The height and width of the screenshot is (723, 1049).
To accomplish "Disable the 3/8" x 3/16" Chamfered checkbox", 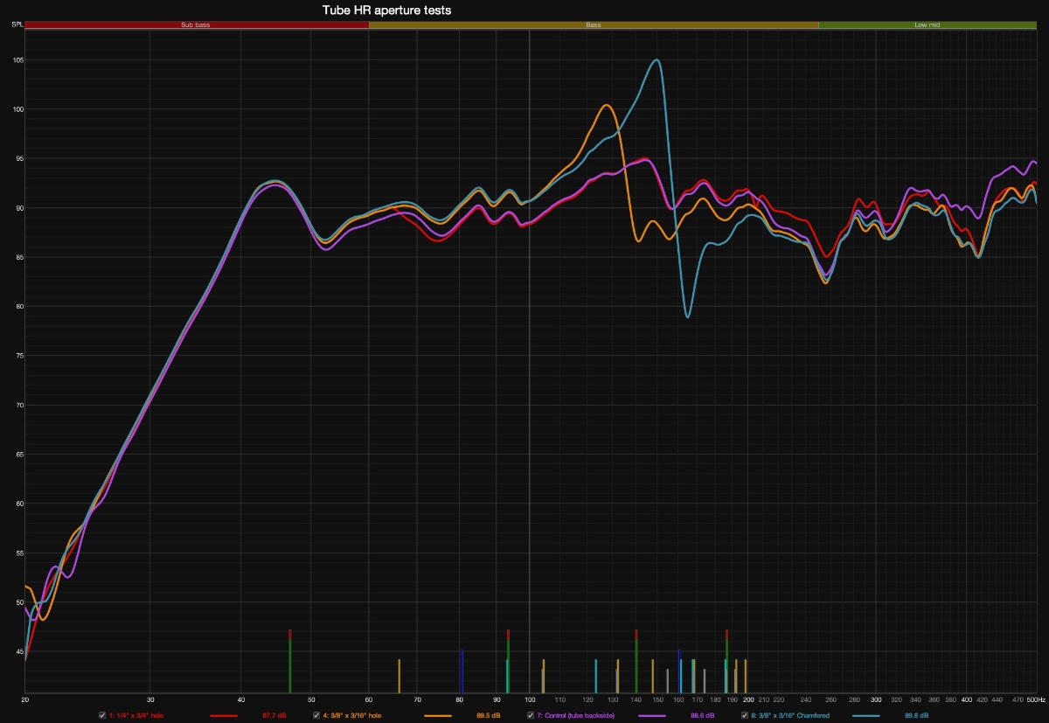I will tap(744, 715).
